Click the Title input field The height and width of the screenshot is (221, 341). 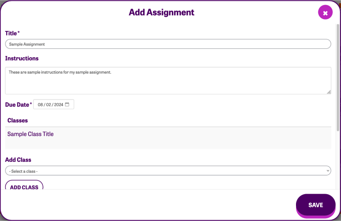click(168, 44)
